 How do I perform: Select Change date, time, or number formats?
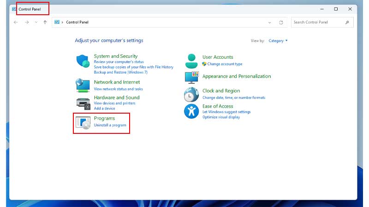234,98
